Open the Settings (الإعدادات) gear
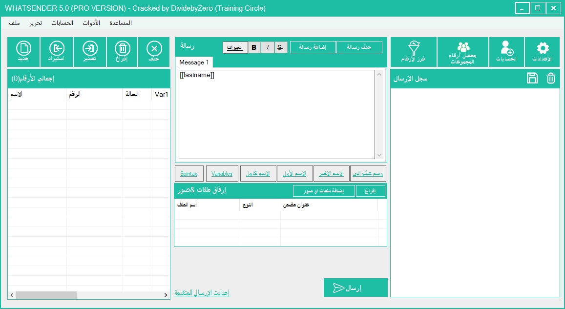Screen dimensions: 565x309 [543, 52]
